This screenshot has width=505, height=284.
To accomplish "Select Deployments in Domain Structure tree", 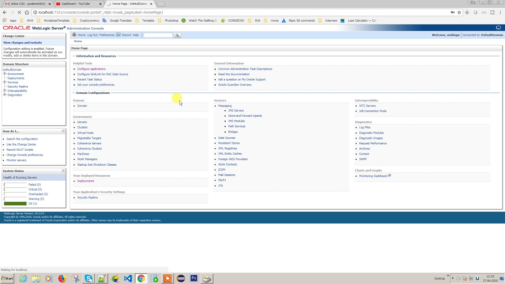I will tap(16, 78).
